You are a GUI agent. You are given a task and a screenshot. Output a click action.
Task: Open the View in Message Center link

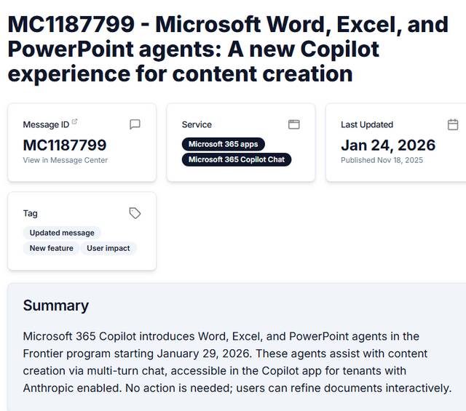point(65,160)
